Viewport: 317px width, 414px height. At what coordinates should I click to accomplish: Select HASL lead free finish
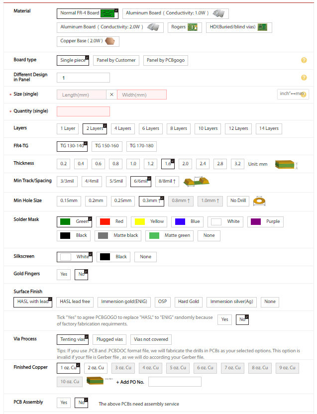[75, 302]
